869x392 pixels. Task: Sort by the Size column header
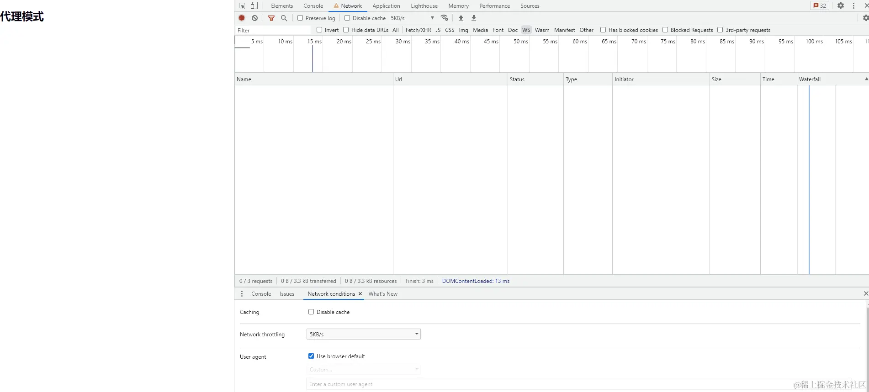coord(735,79)
